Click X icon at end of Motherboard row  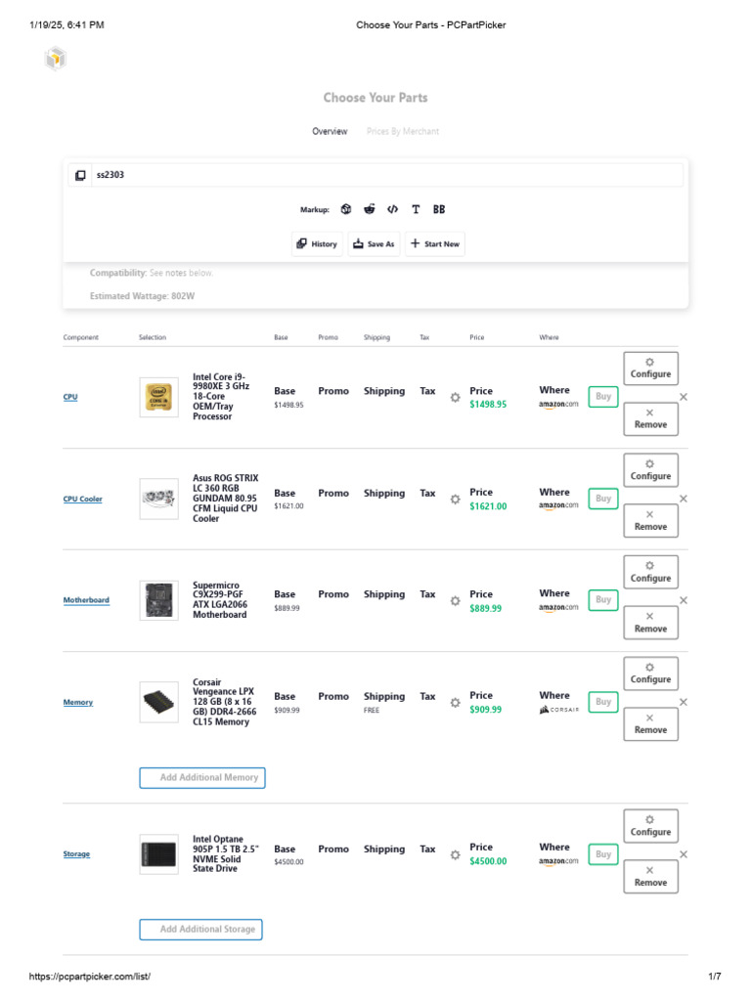click(x=684, y=600)
